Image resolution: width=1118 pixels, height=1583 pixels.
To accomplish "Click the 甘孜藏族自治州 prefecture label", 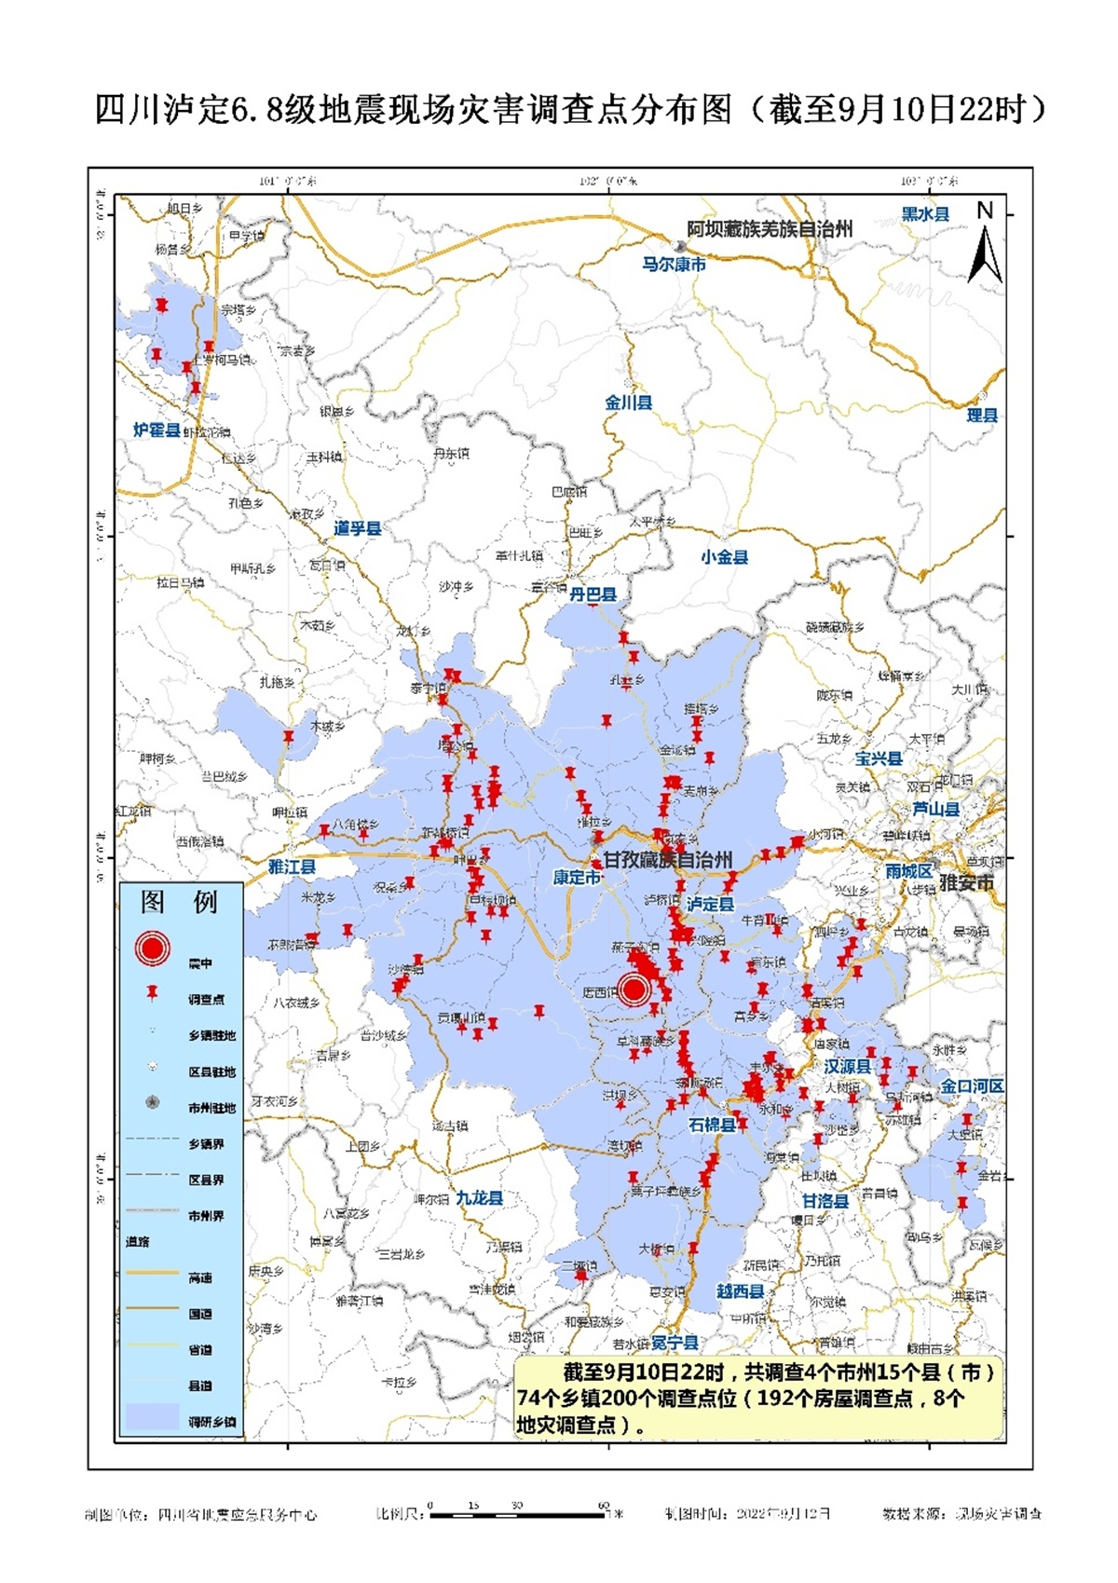I will click(668, 860).
